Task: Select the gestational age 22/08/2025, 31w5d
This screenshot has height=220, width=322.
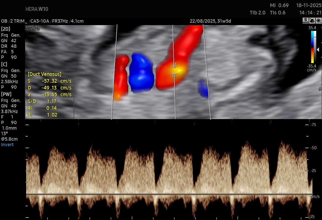Action: coord(210,21)
